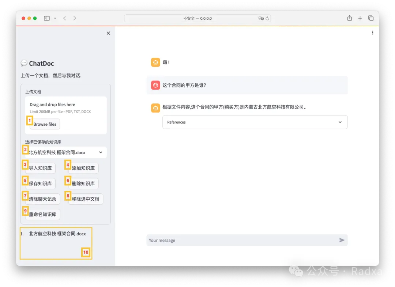Click the ChatDoc title heading
The height and width of the screenshot is (287, 395).
[42, 64]
